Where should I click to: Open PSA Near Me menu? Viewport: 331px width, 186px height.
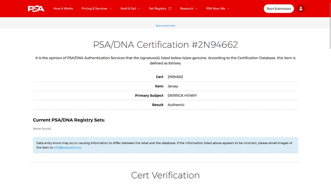218,9
